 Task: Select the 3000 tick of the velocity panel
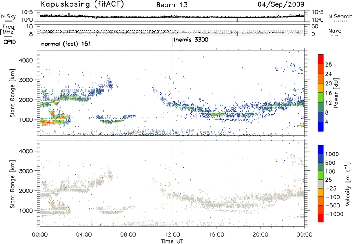(x=26, y=171)
